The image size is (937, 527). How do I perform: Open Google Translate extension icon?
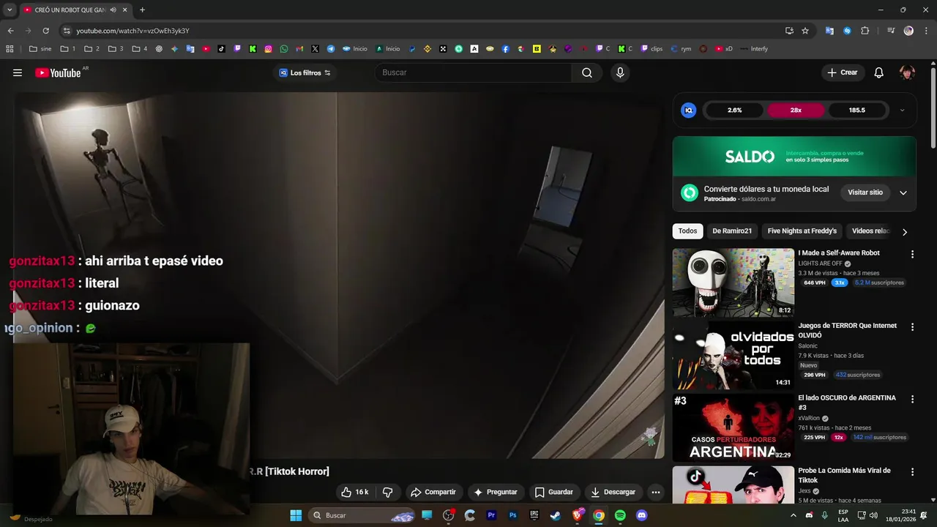click(829, 31)
